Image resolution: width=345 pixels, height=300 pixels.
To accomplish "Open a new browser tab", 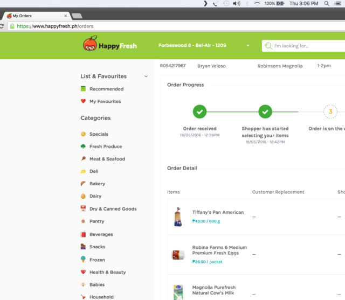I will coord(77,16).
